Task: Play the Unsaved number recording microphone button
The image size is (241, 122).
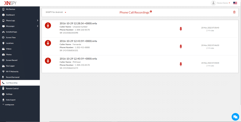Action: (x=48, y=25)
